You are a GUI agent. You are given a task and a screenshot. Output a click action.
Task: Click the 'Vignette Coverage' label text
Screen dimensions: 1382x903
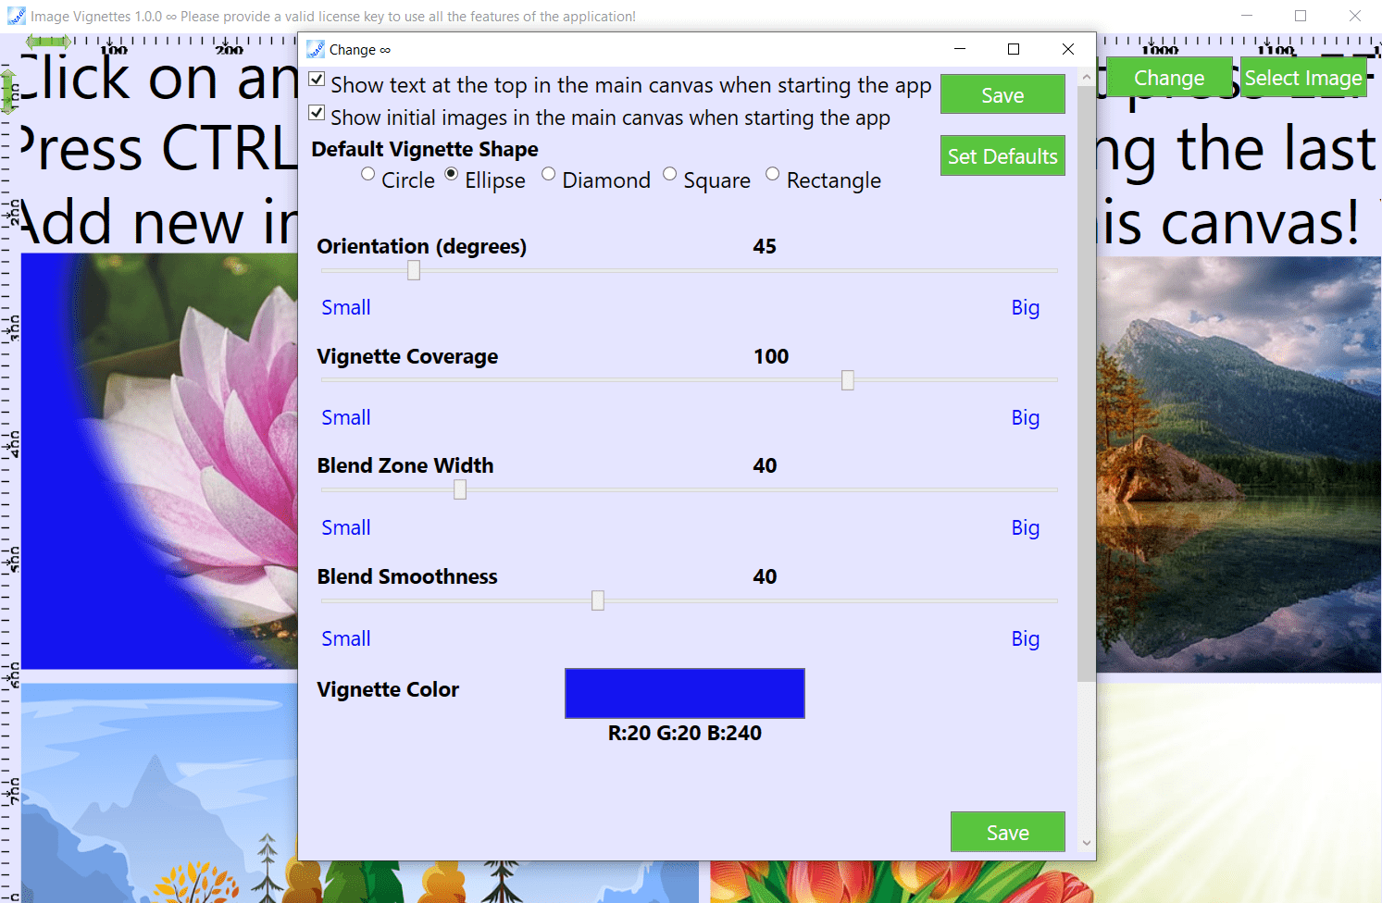[407, 356]
